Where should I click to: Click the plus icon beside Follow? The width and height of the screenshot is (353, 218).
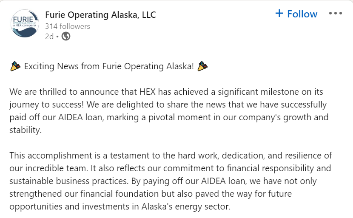279,13
